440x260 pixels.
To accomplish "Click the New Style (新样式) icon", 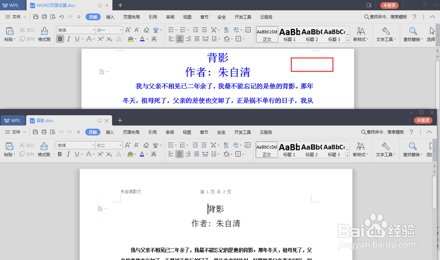I will pos(361,34).
